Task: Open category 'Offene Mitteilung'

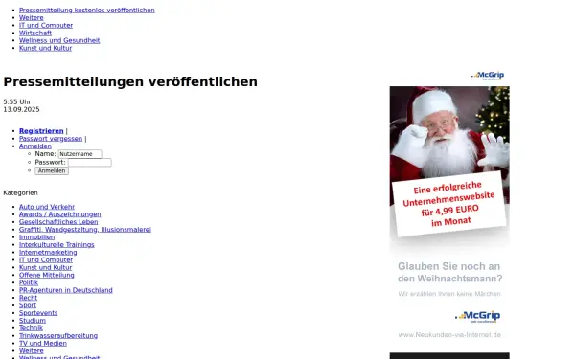Action: pyautogui.click(x=47, y=275)
